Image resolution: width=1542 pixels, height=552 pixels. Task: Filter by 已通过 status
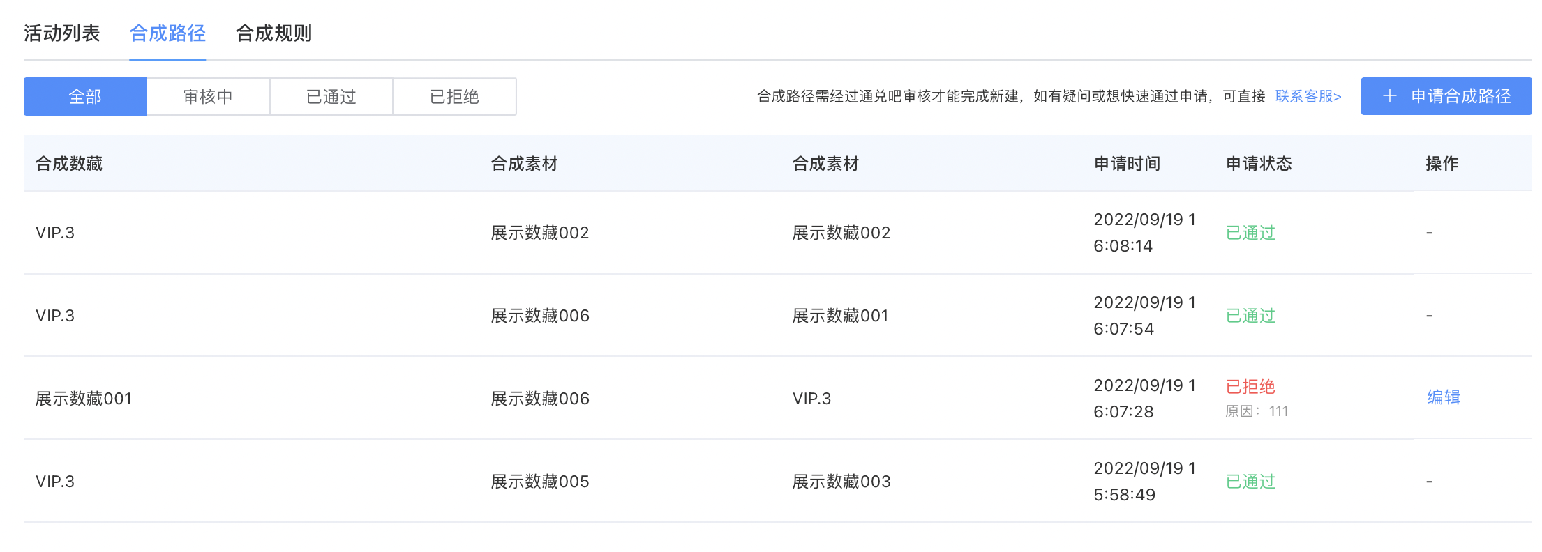point(331,97)
